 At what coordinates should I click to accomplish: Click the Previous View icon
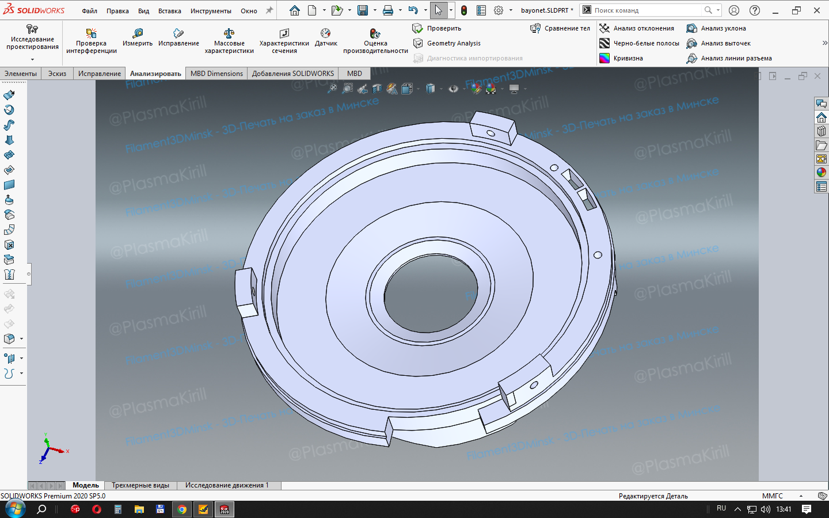[x=362, y=89]
